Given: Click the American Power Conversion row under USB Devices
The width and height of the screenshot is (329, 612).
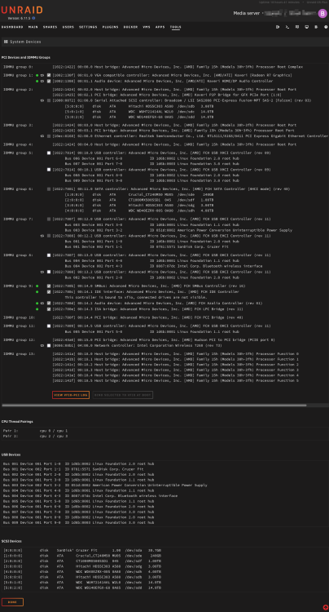Looking at the screenshot, I should tap(105, 486).
